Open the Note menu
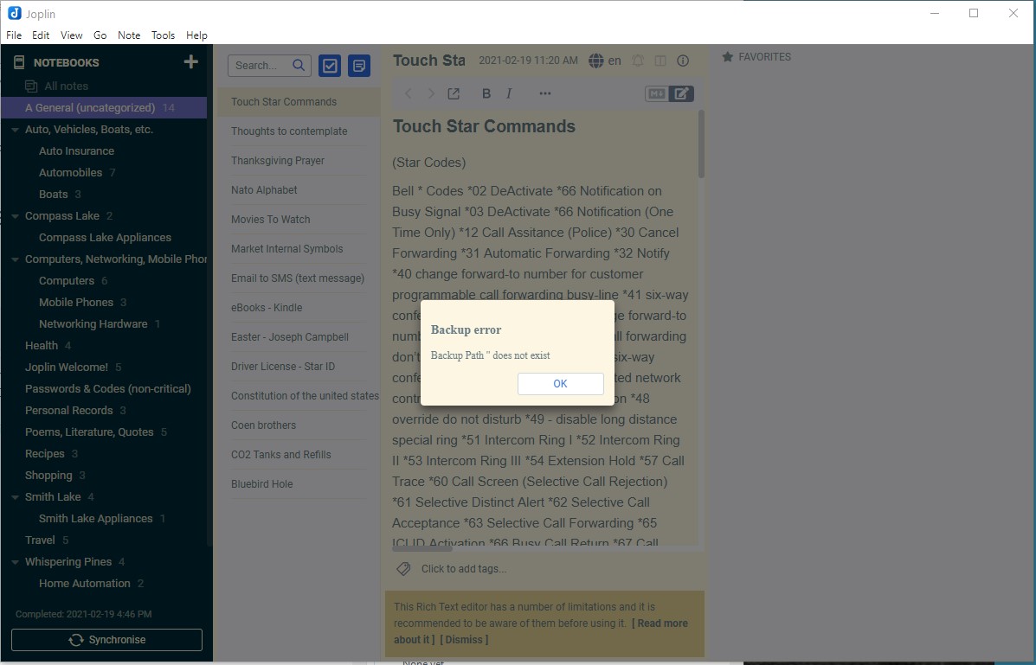The width and height of the screenshot is (1036, 665). click(x=129, y=35)
